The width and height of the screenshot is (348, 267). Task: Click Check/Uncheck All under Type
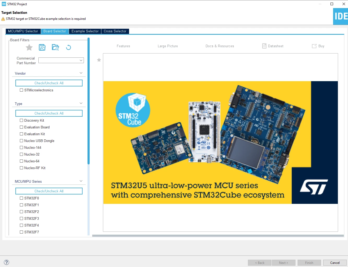tap(49, 113)
